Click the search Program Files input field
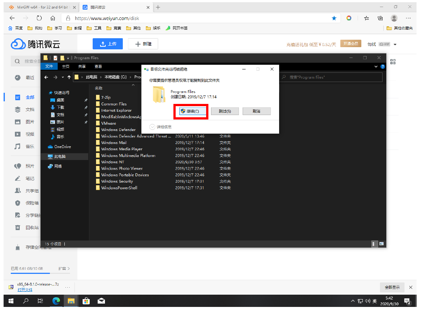 (x=331, y=77)
